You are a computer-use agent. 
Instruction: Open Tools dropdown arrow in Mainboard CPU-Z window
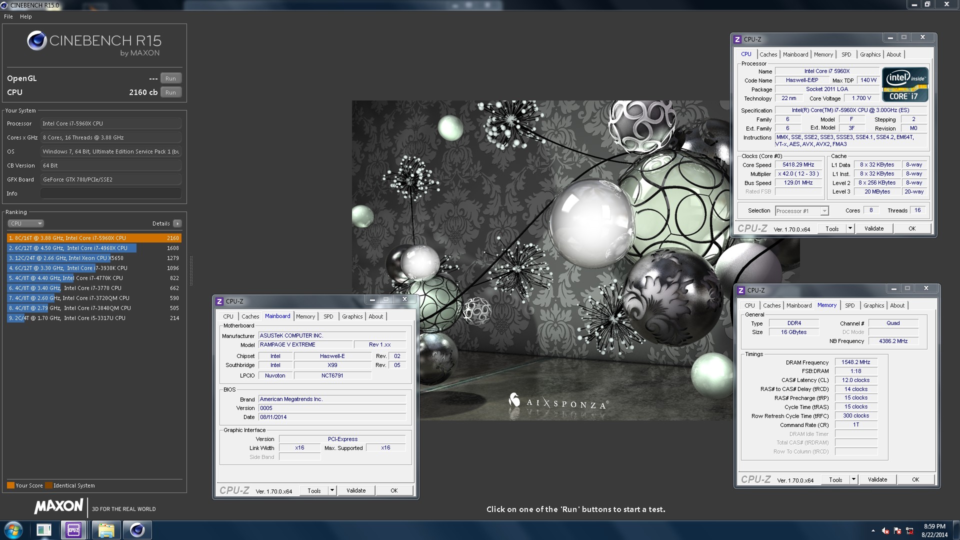pyautogui.click(x=331, y=490)
